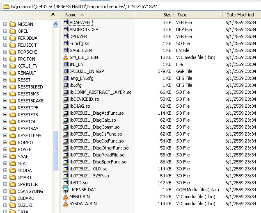The height and width of the screenshot is (213, 261).
Task: Click the INI_EN file icon
Action: click(66, 64)
